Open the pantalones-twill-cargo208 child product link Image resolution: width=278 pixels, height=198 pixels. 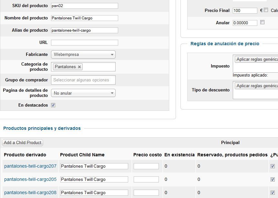tap(30, 193)
